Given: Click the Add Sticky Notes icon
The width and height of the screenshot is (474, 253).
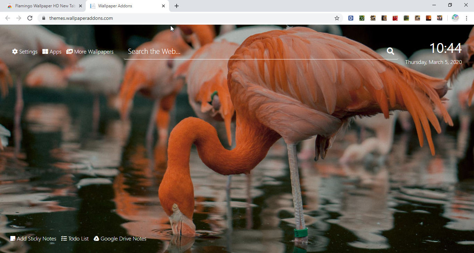Looking at the screenshot, I should (x=13, y=238).
